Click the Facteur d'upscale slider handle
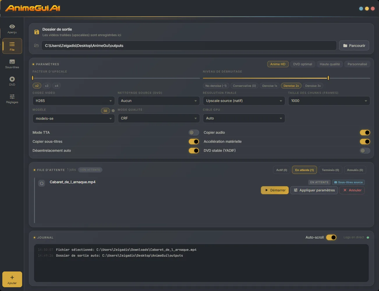The height and width of the screenshot is (291, 379). click(33, 78)
